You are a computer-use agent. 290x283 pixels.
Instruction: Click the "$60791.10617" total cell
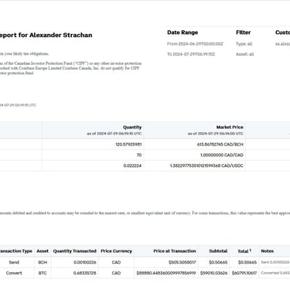244,273
